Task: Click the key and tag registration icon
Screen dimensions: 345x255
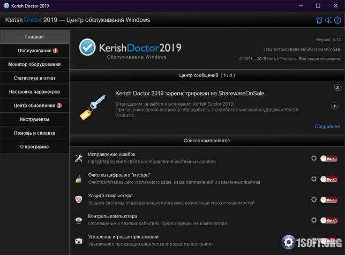Action: pyautogui.click(x=92, y=107)
